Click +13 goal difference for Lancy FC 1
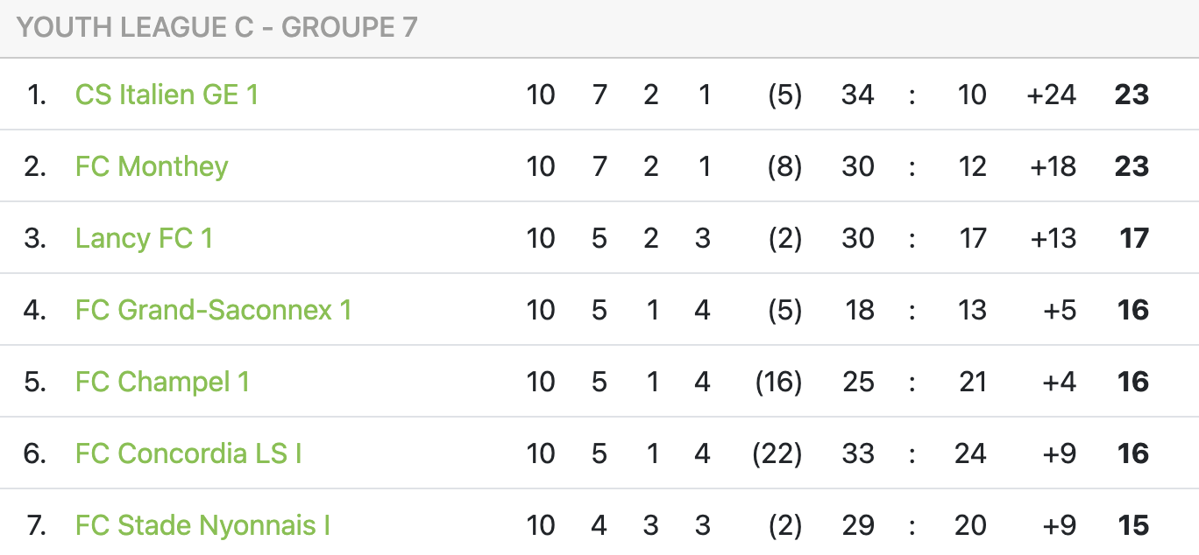 tap(1051, 238)
